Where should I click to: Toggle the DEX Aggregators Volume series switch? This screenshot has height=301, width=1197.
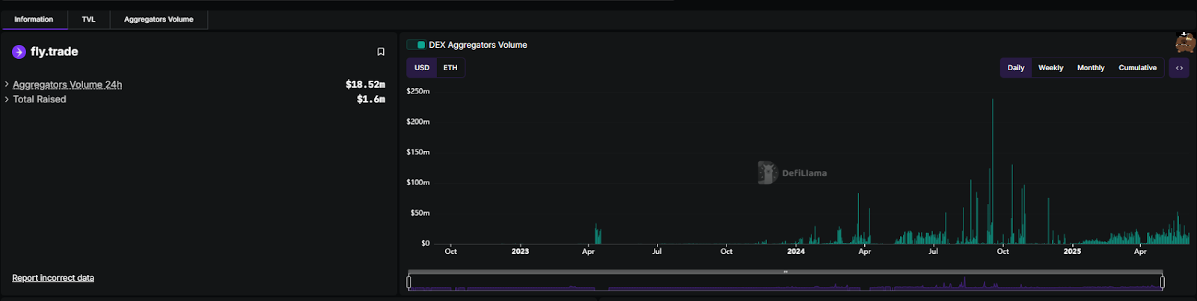point(416,45)
